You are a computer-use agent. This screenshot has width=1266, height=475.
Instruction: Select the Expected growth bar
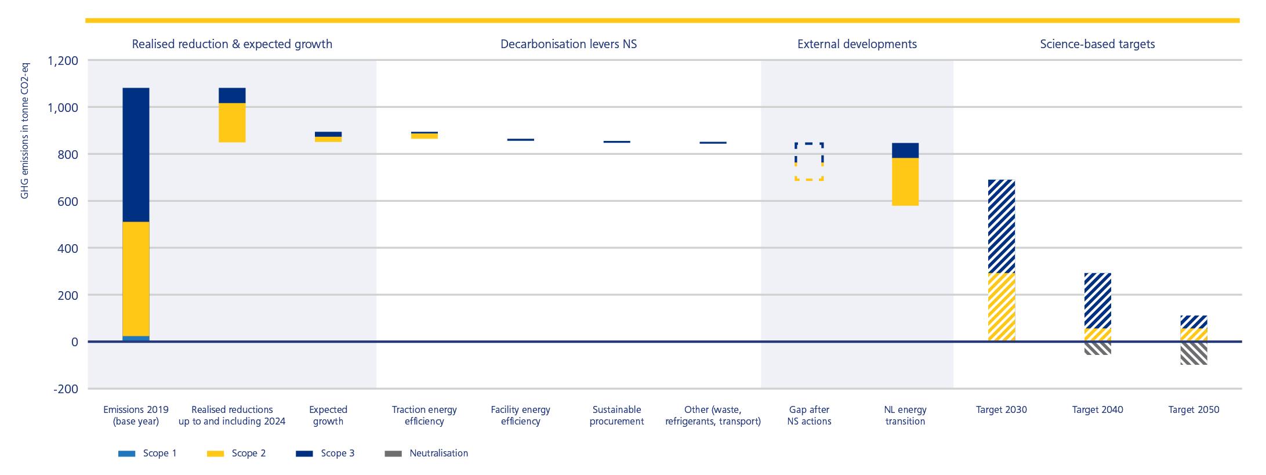click(x=328, y=137)
